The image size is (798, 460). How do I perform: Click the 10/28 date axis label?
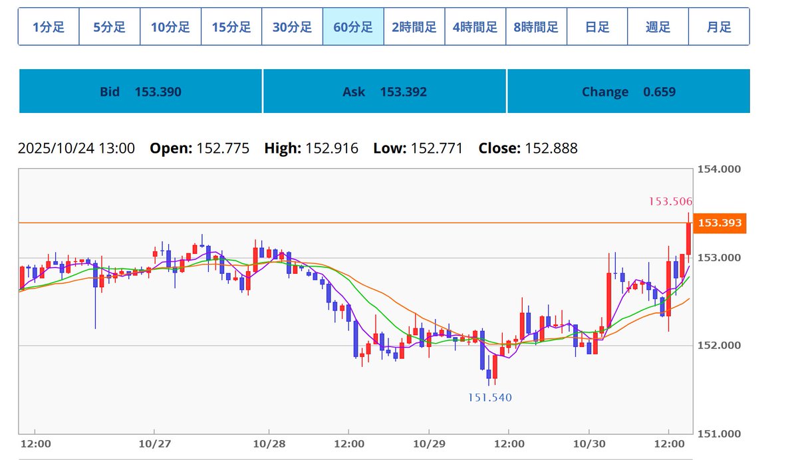coord(269,443)
